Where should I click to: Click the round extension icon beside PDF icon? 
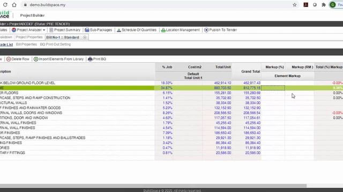point(315,5)
